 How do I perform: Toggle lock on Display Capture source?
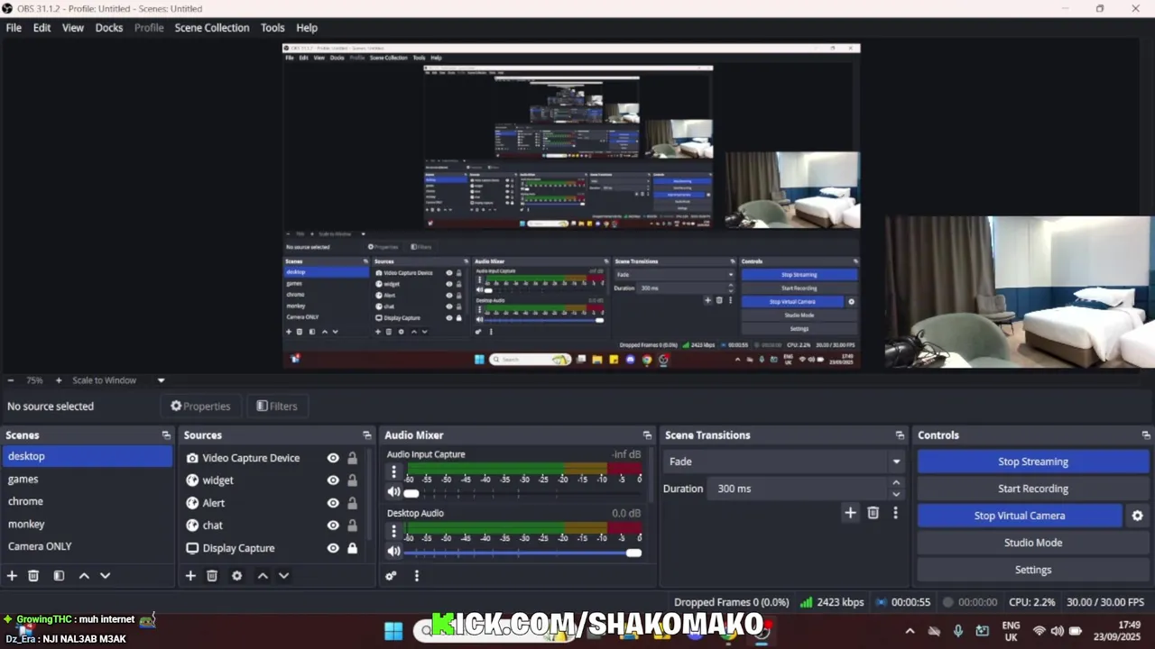point(352,548)
